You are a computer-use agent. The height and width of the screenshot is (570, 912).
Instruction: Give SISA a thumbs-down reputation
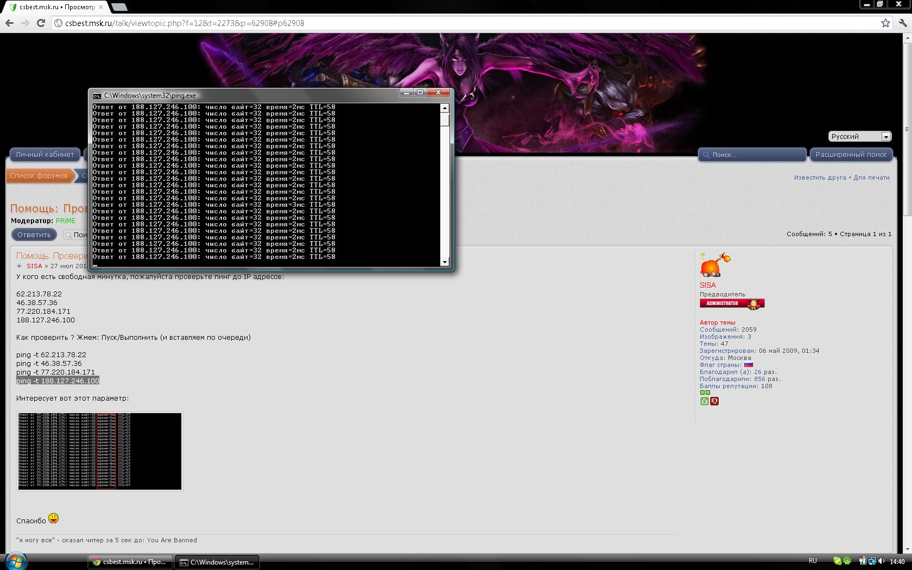click(714, 401)
